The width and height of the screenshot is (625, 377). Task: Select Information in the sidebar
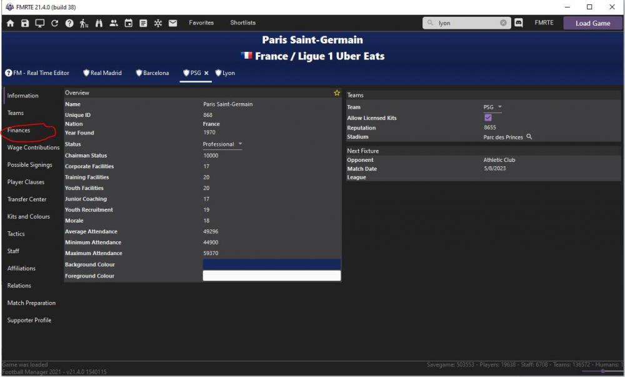[x=22, y=96]
